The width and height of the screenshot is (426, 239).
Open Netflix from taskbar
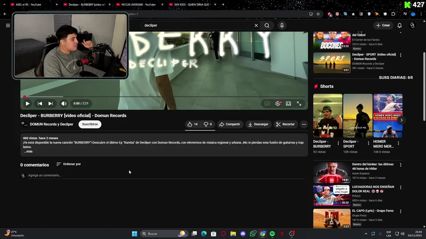282,234
